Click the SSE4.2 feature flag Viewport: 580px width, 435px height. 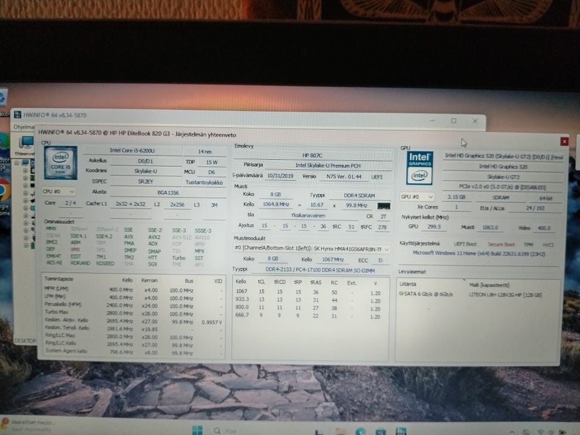tap(104, 236)
